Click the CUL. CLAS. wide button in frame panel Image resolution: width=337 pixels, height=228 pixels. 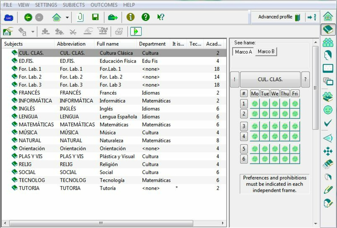pos(270,79)
